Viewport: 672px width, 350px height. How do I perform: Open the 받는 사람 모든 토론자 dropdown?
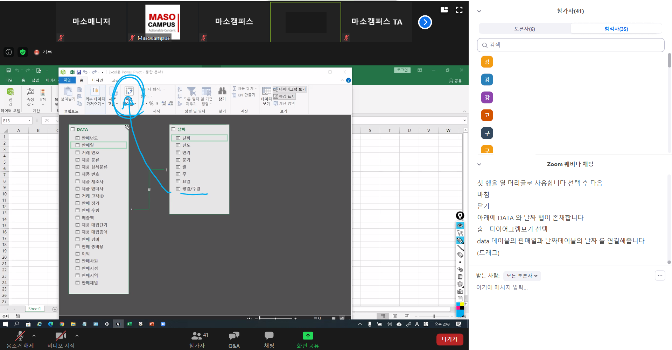[522, 276]
